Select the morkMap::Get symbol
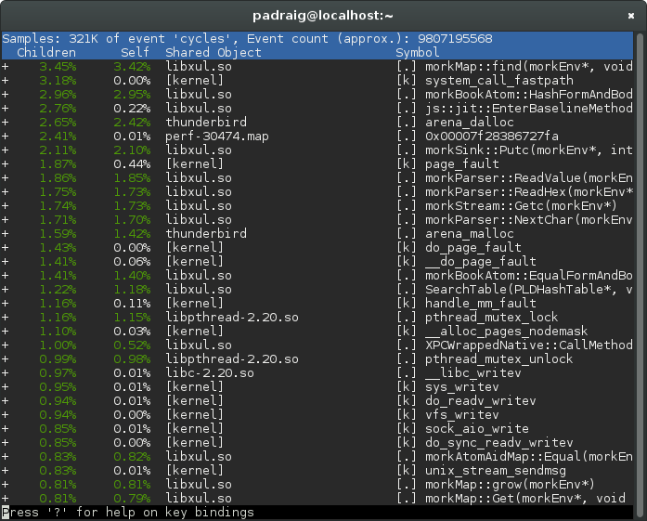Screen dimensions: 647x521 click(525, 499)
